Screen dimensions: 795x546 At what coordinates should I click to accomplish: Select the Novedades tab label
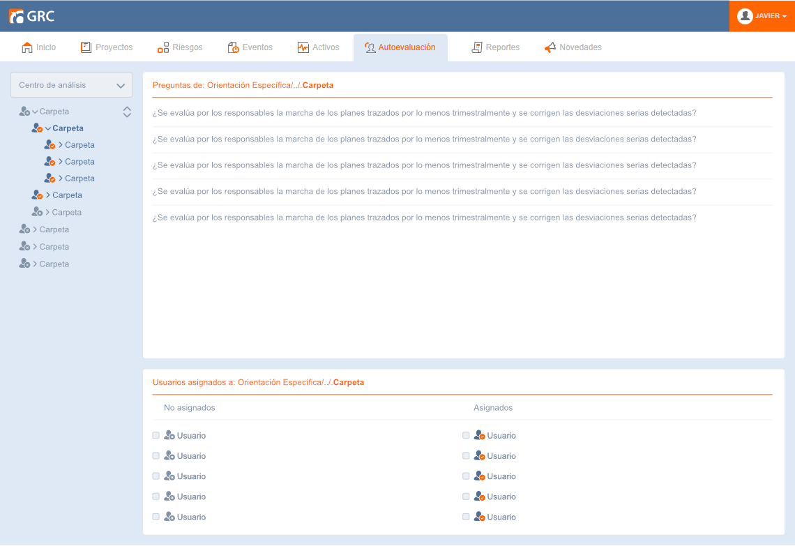coord(580,47)
